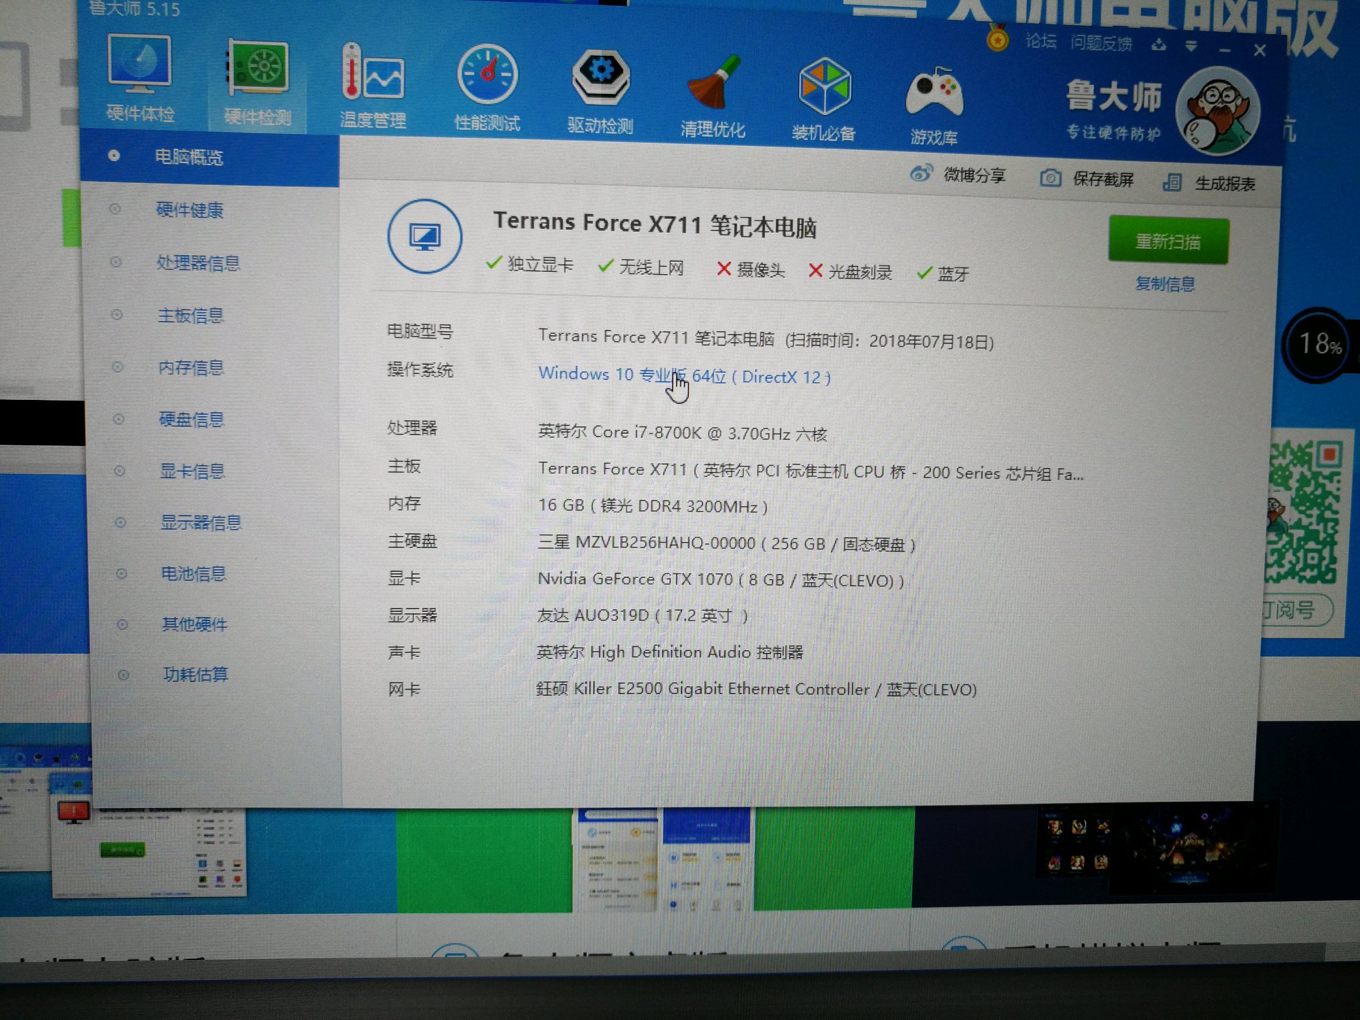Click 保存截屏 save screenshot text
This screenshot has height=1020, width=1360.
pyautogui.click(x=1103, y=180)
